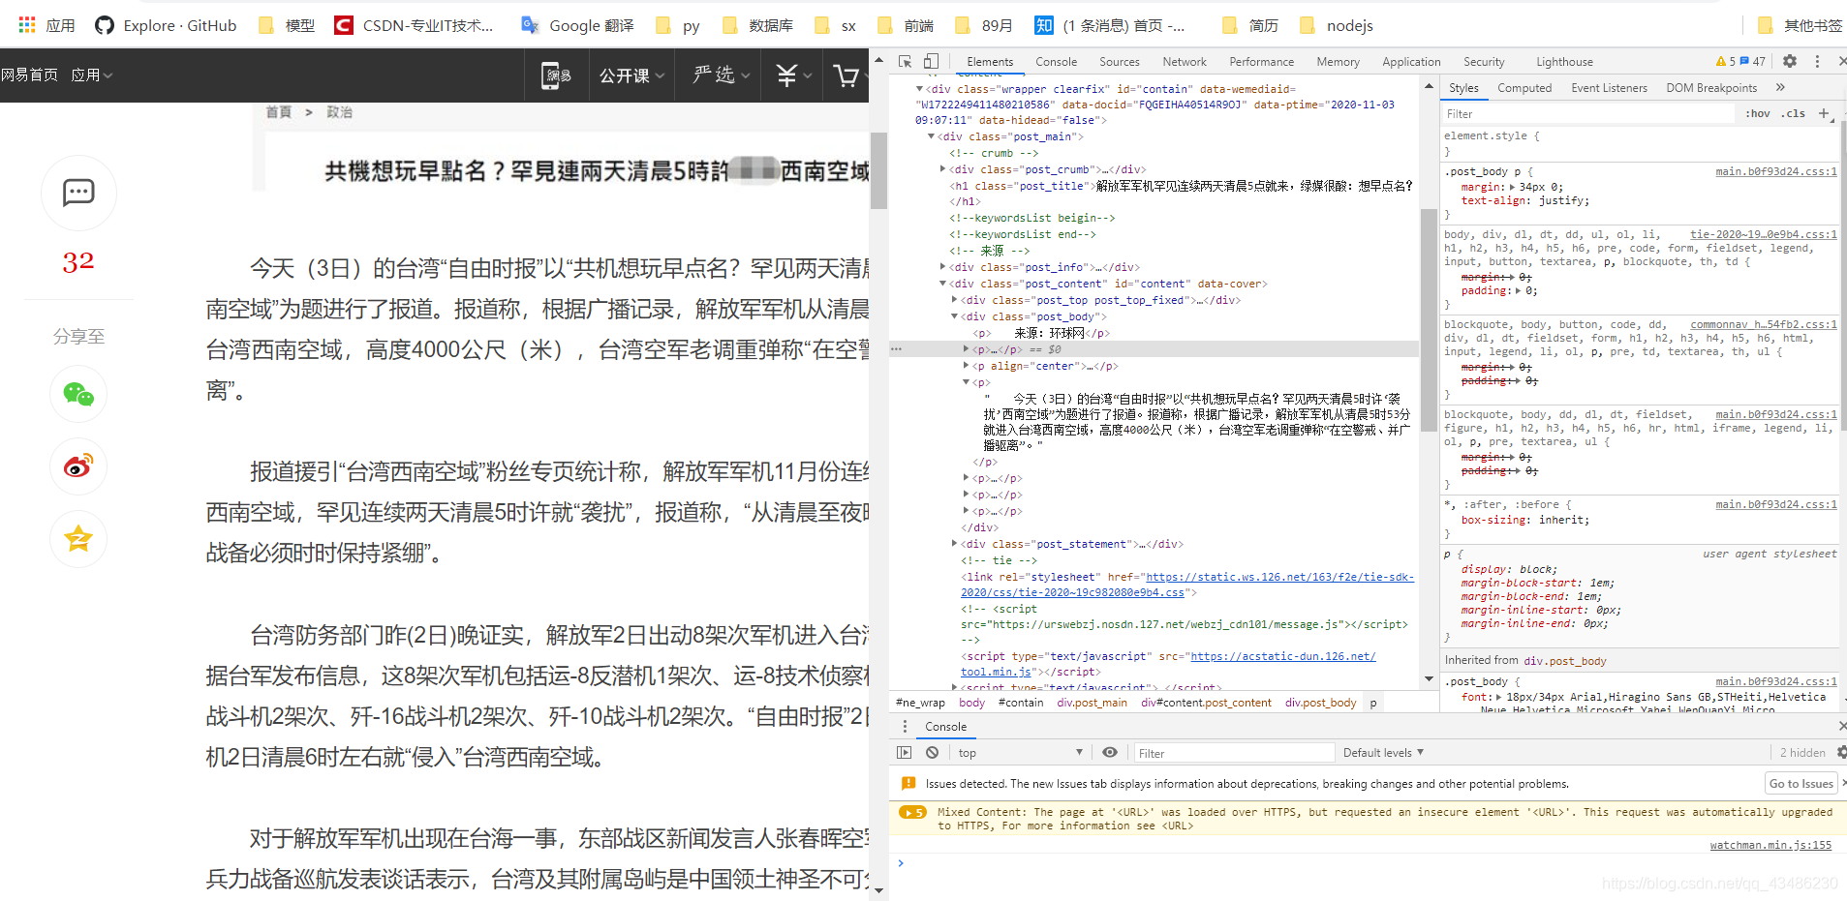The height and width of the screenshot is (901, 1847).
Task: Toggle the .cls class editor
Action: (1795, 113)
